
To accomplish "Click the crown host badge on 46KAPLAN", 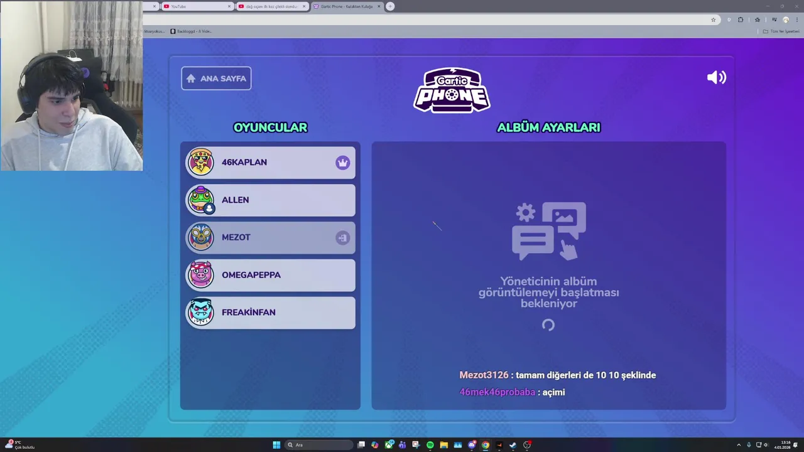I will pyautogui.click(x=342, y=163).
